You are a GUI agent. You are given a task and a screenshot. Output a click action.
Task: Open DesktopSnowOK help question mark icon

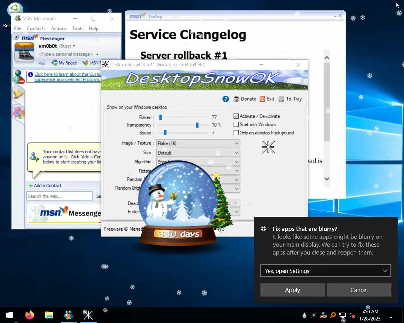coord(225,99)
